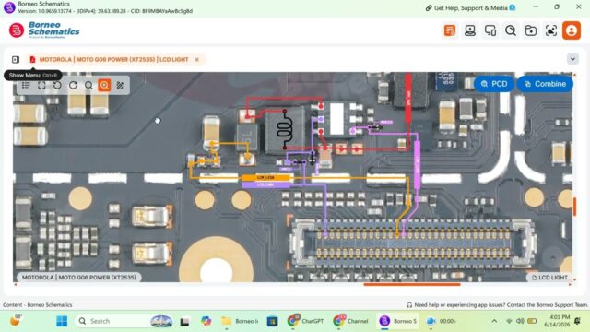
Task: Click the orange horizontal scrollbar thumb
Action: (412, 285)
